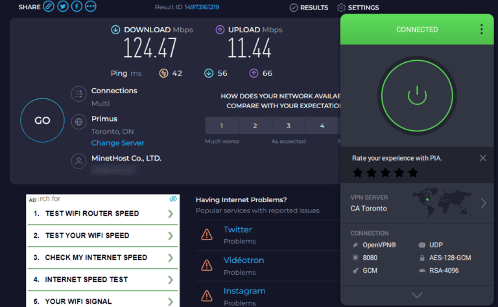Screen dimensions: 498x307
Task: Open the Test WiFi Router Speed ad arrow
Action: point(171,214)
